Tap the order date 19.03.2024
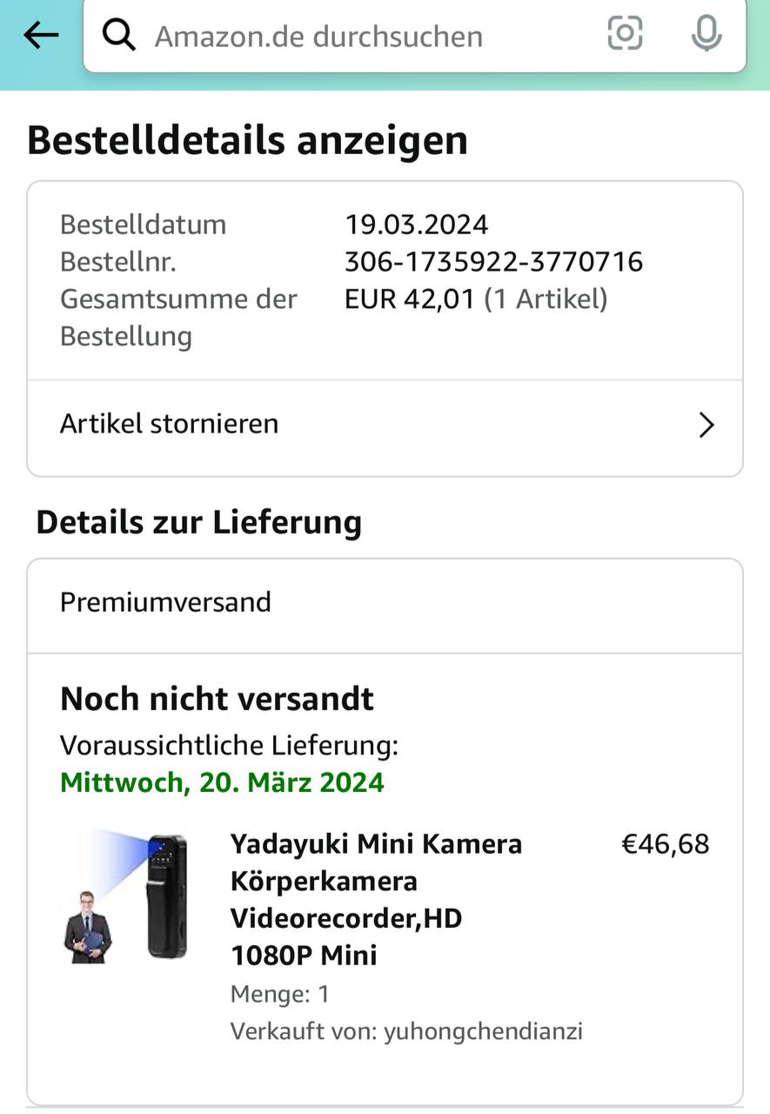The image size is (770, 1114). click(416, 225)
